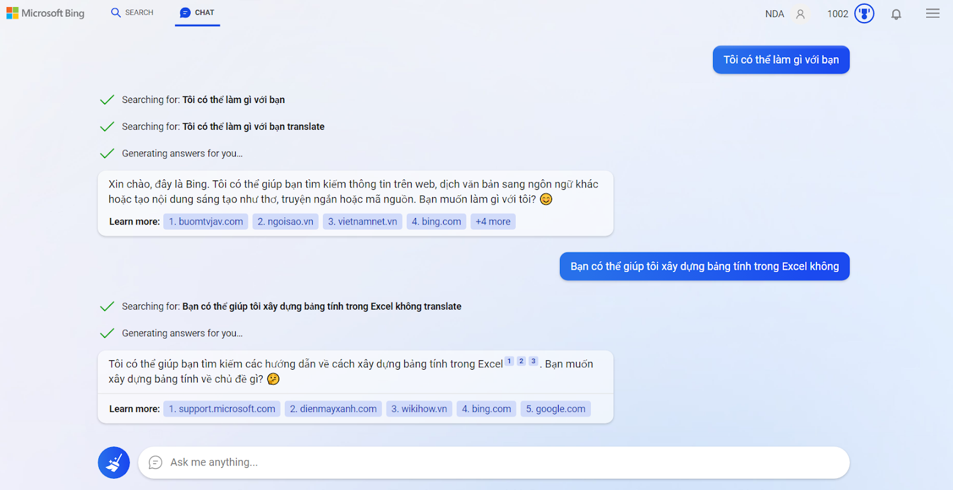Image resolution: width=953 pixels, height=490 pixels.
Task: Open the second answer's bing.com source
Action: (x=486, y=409)
